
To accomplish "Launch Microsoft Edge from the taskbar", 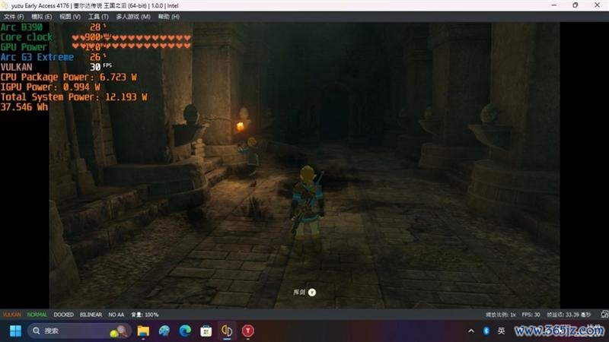I will point(185,331).
